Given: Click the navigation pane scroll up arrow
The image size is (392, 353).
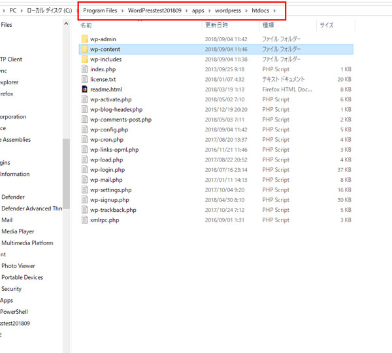Looking at the screenshot, I should tap(66, 24).
